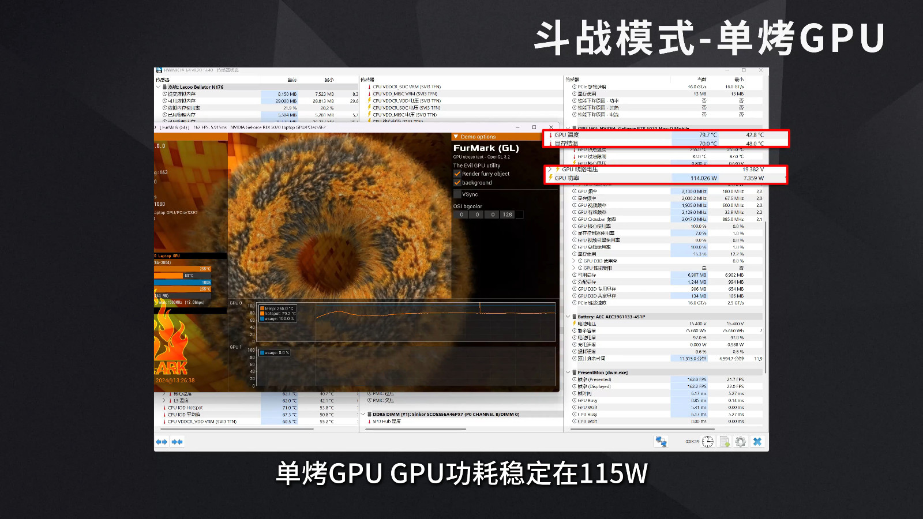Screen dimensions: 923x519
Task: Click the HWiNFO app icon in title bar
Action: point(159,70)
